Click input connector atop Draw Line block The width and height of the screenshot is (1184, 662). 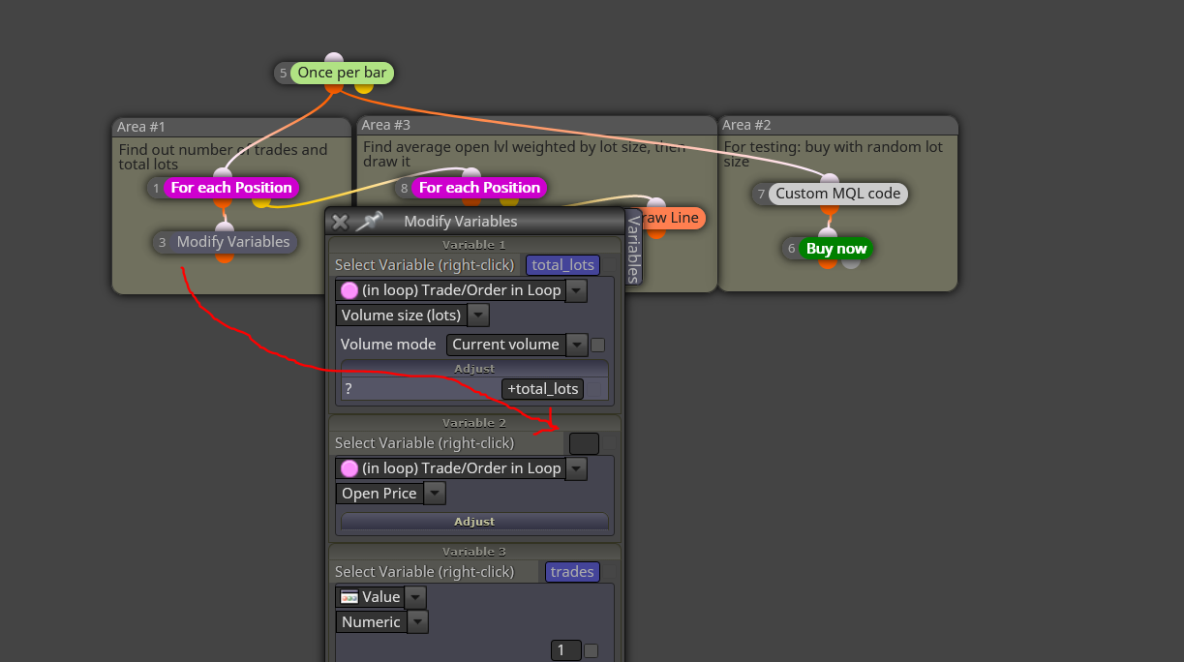(x=656, y=204)
